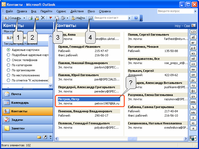Jump to the оп letter index tab
Image resolution: width=199 pixels, height=149 pixels.
click(193, 75)
